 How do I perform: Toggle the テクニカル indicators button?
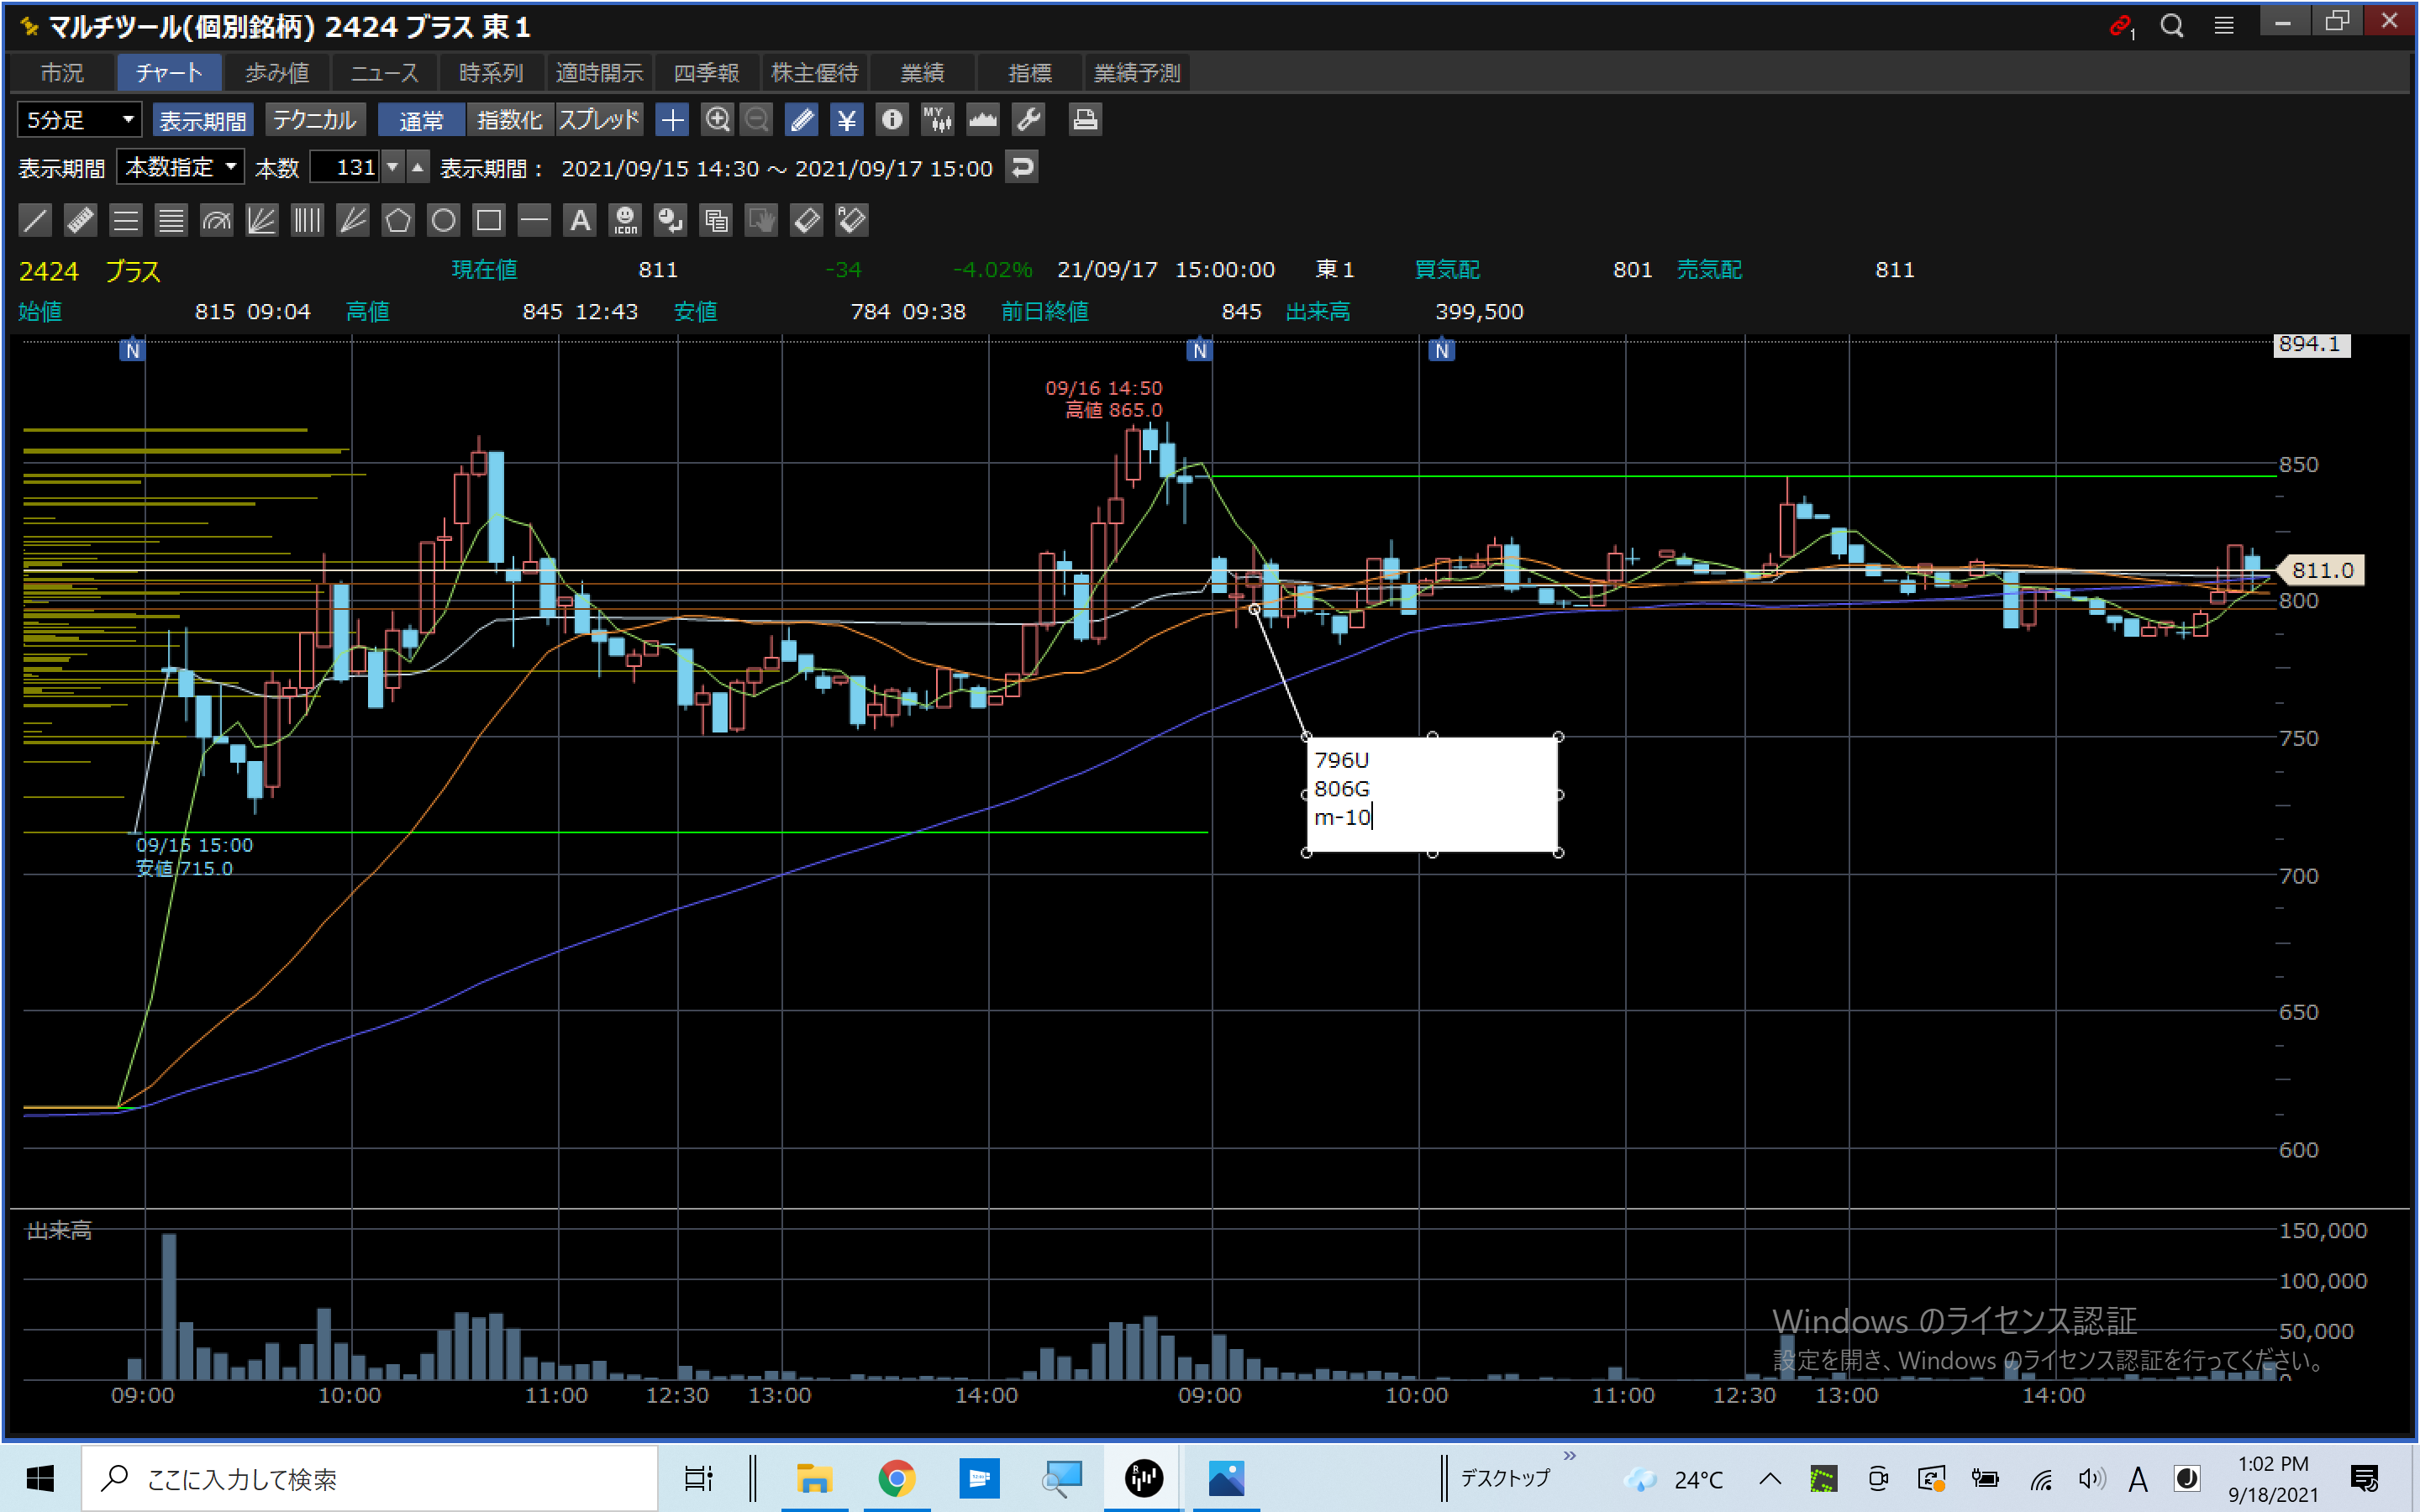point(315,120)
